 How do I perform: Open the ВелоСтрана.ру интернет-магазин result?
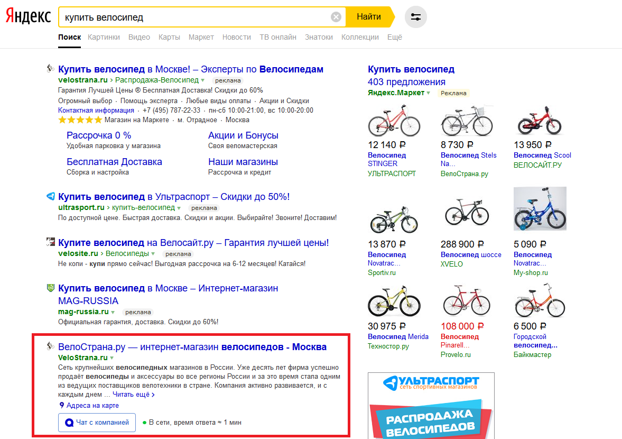192,347
